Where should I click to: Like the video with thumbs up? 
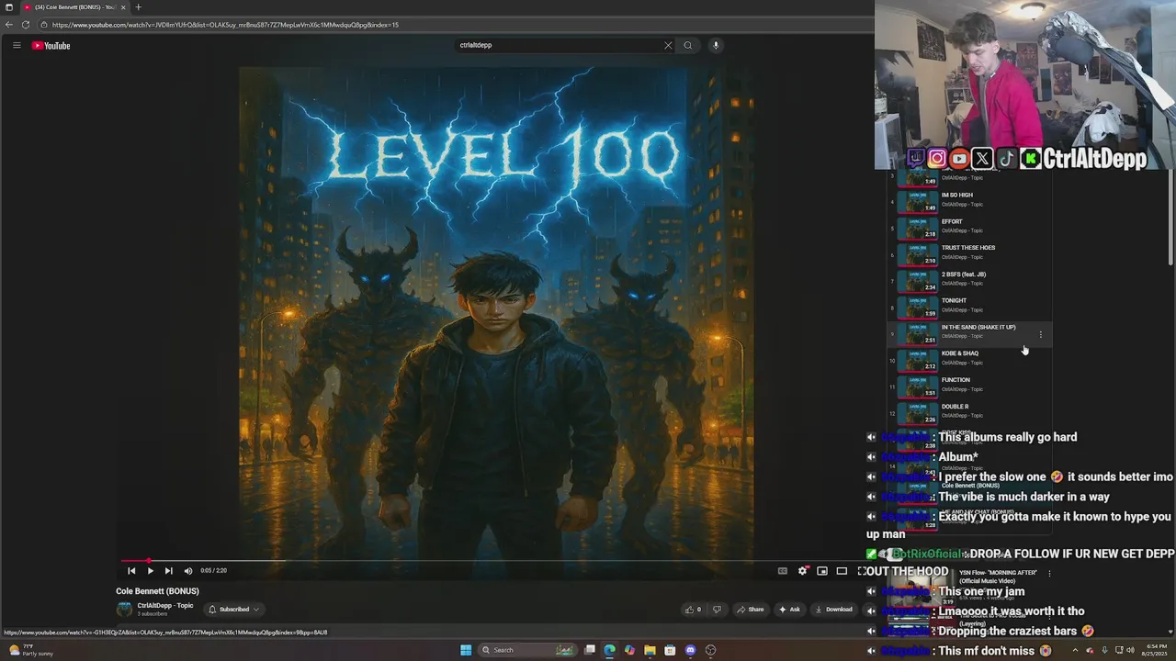[x=693, y=610]
